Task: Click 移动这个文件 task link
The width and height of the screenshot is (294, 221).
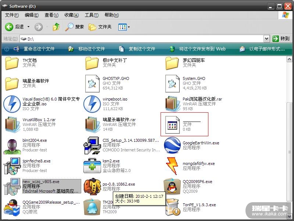Action: pyautogui.click(x=86, y=49)
